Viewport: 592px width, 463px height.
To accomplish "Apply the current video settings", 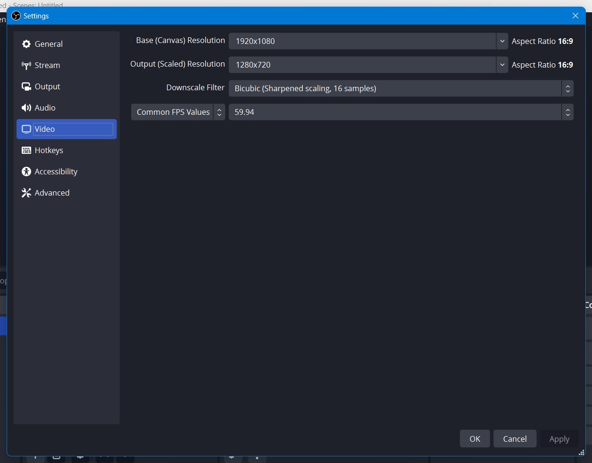I will (559, 438).
